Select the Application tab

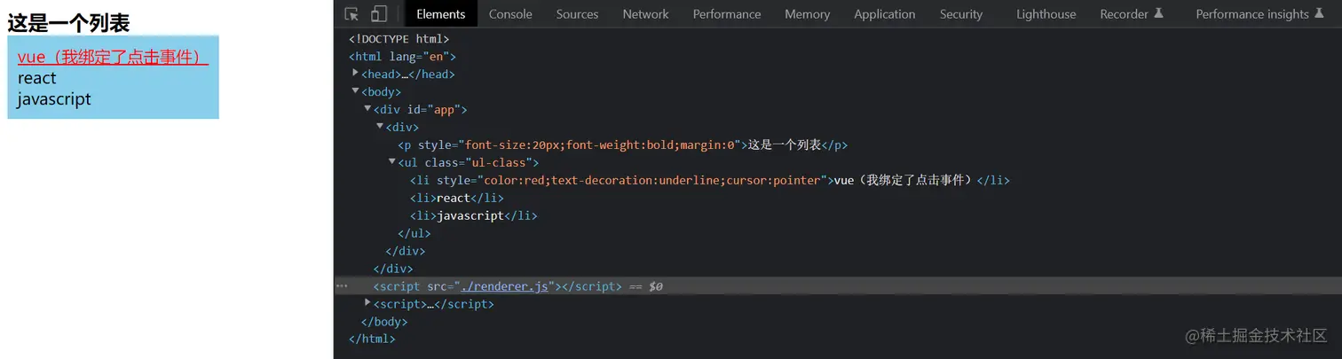coord(884,14)
